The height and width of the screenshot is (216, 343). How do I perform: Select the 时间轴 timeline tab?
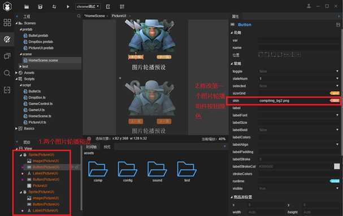pos(92,147)
